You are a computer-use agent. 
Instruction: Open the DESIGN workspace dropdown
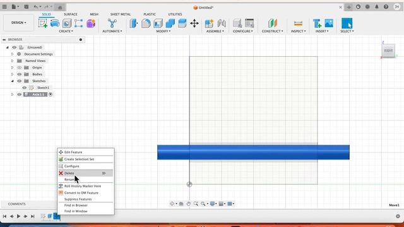coord(18,23)
